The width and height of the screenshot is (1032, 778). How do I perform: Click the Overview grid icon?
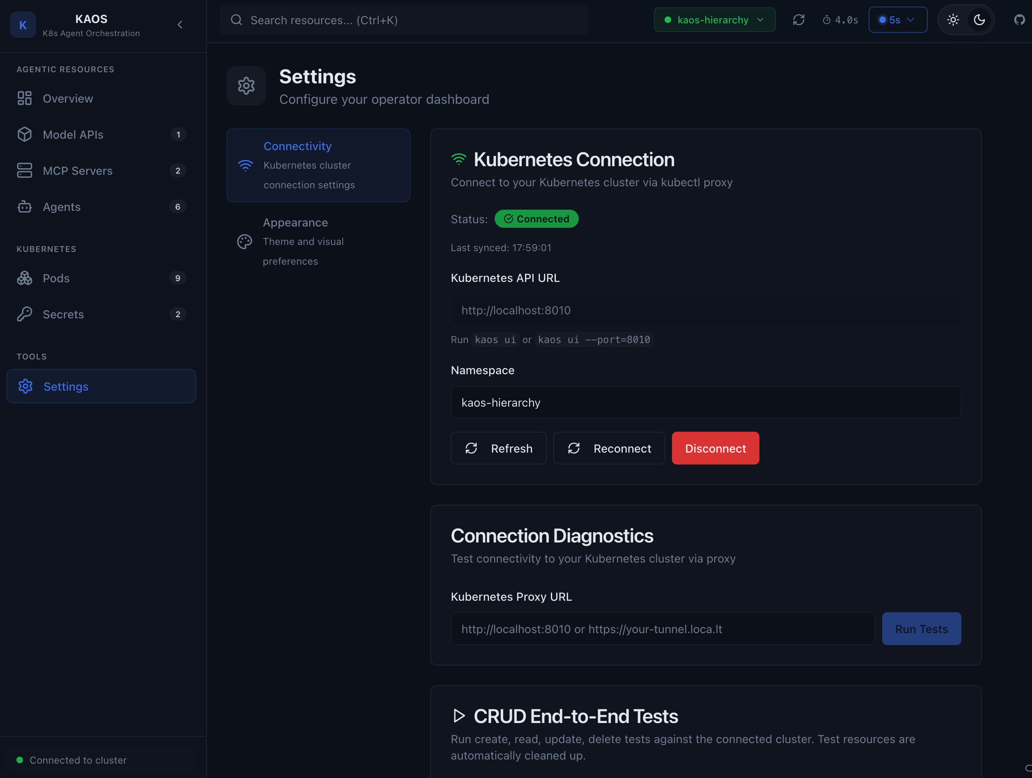click(x=25, y=98)
